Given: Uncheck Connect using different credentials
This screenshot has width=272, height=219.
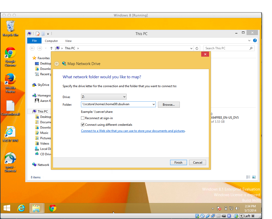Looking at the screenshot, I should (x=83, y=125).
